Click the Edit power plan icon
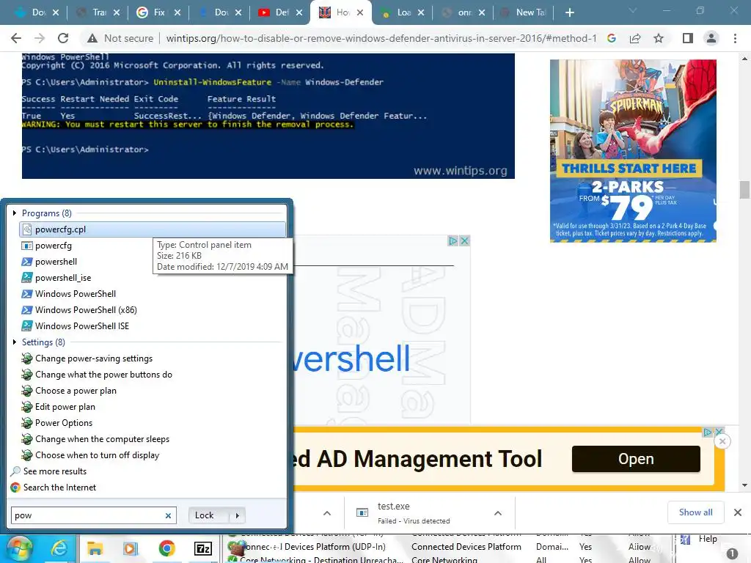The width and height of the screenshot is (751, 563). click(27, 407)
